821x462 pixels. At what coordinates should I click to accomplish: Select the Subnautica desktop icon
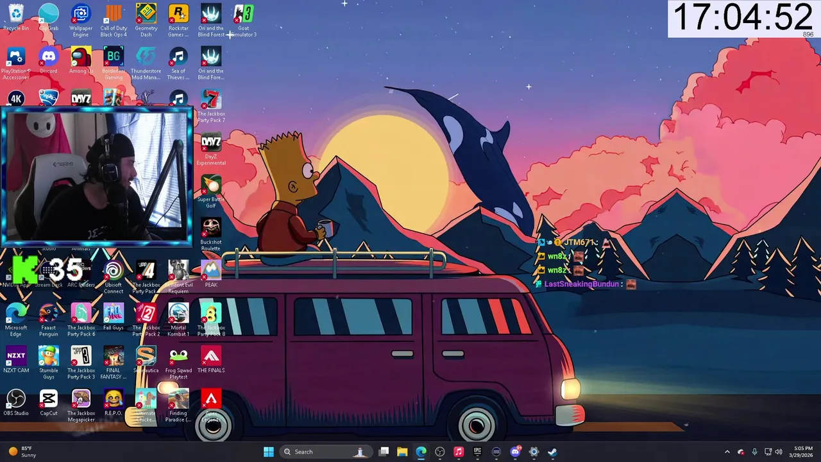[x=146, y=360]
